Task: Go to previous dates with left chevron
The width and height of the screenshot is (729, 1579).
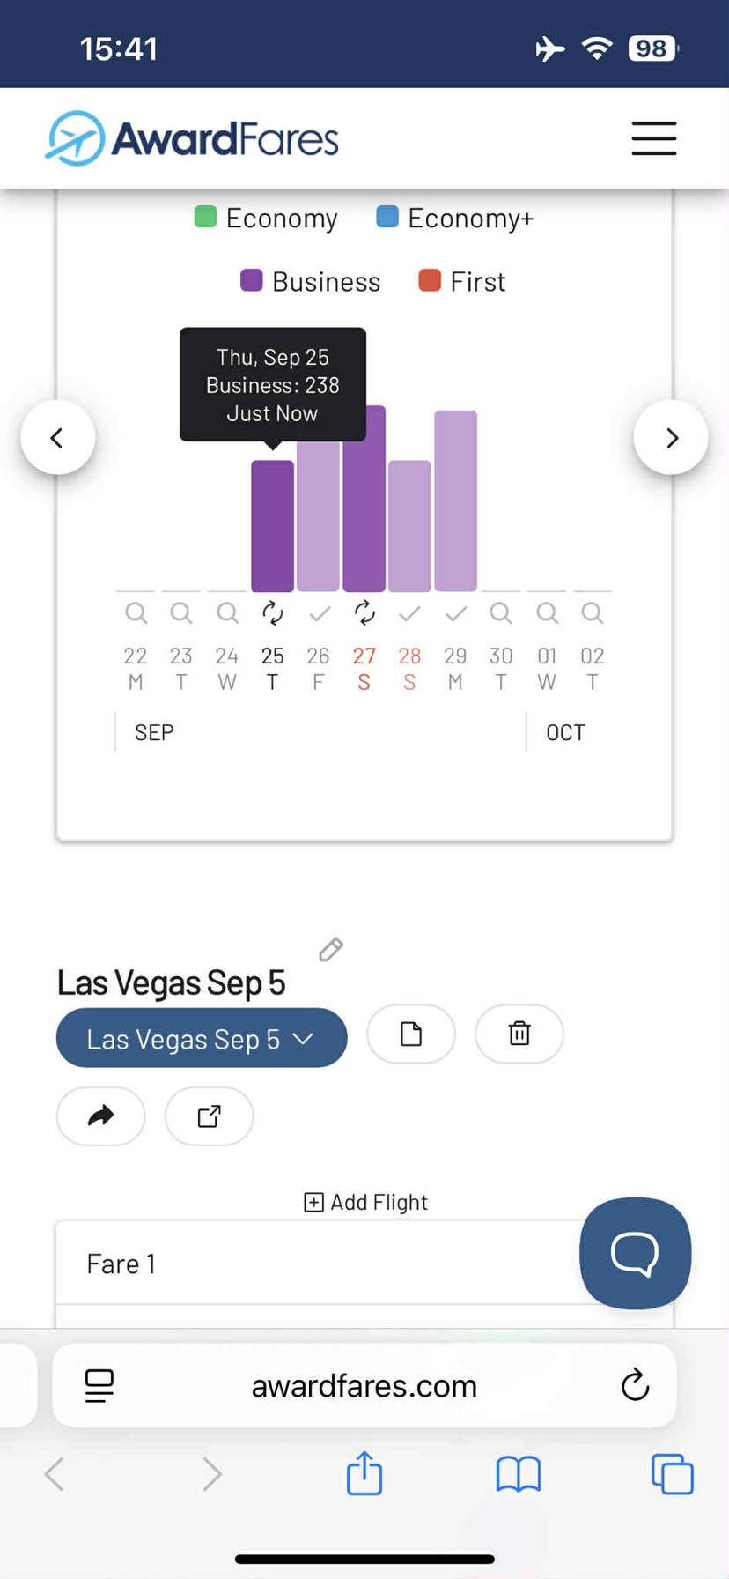Action: pyautogui.click(x=57, y=438)
